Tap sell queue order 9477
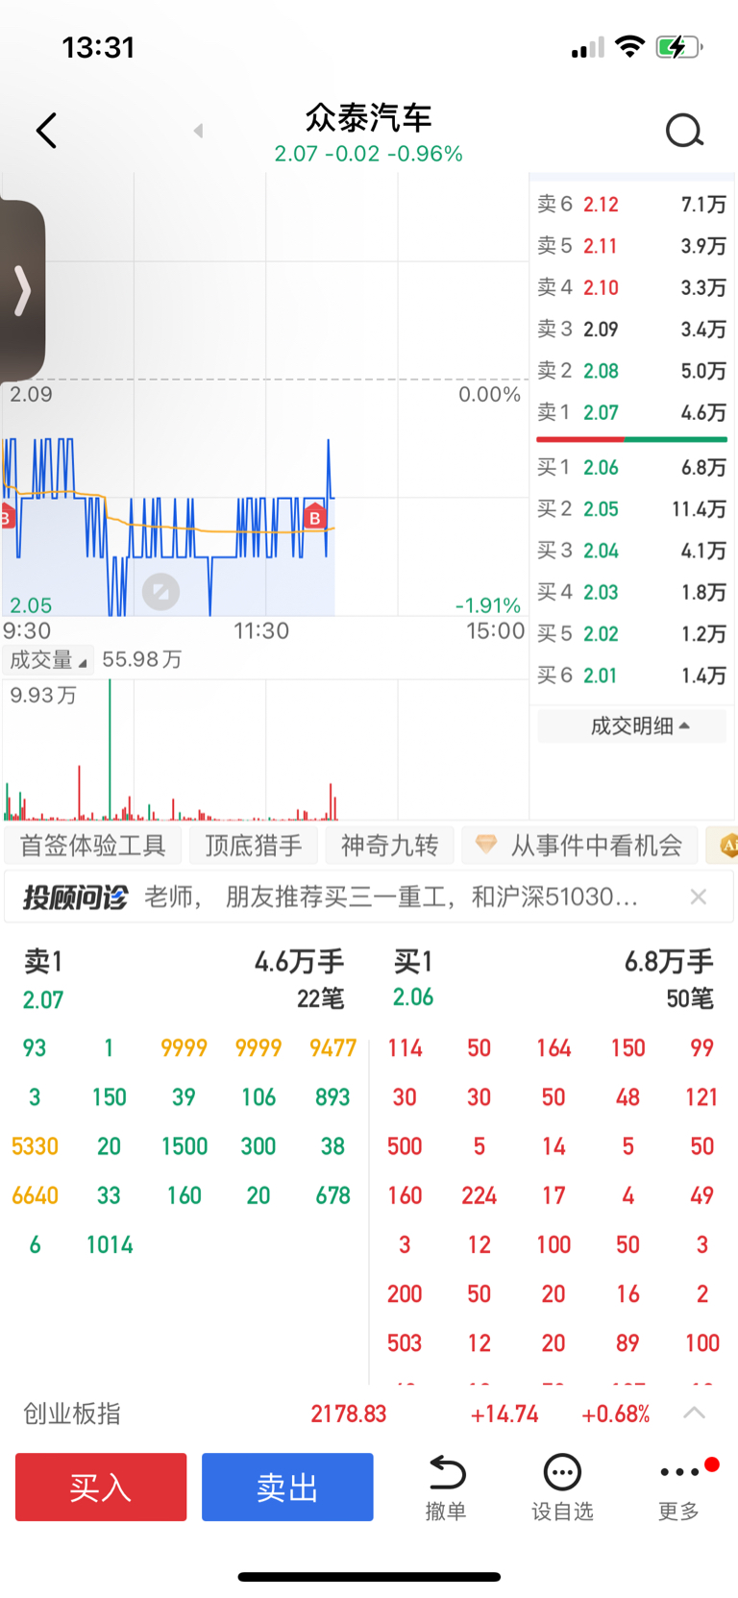 tap(332, 1048)
